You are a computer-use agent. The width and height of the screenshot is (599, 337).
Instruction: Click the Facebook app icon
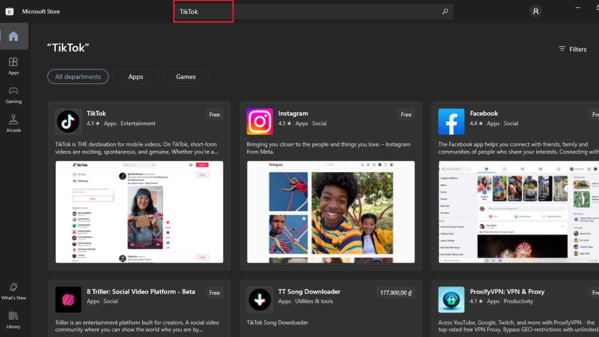(451, 122)
